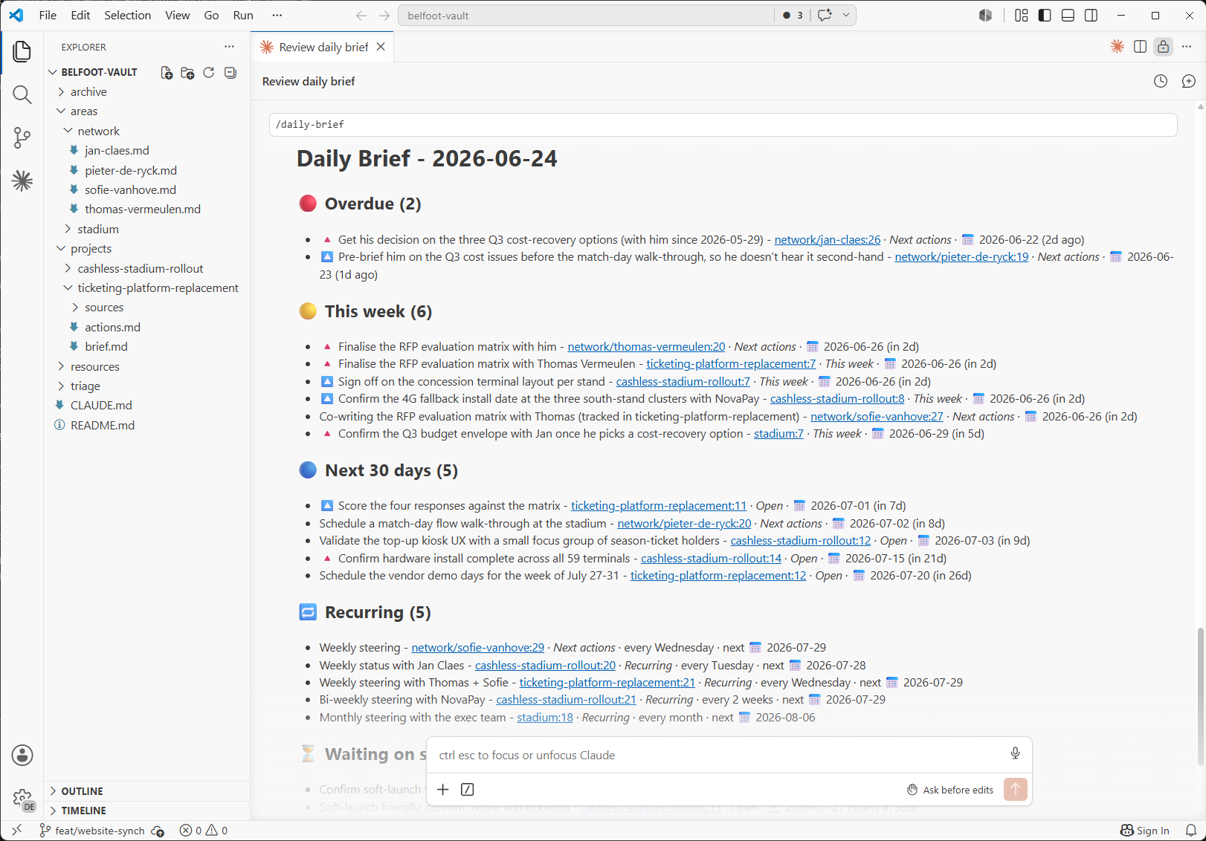Toggle the secondary side bar

coord(1091,16)
